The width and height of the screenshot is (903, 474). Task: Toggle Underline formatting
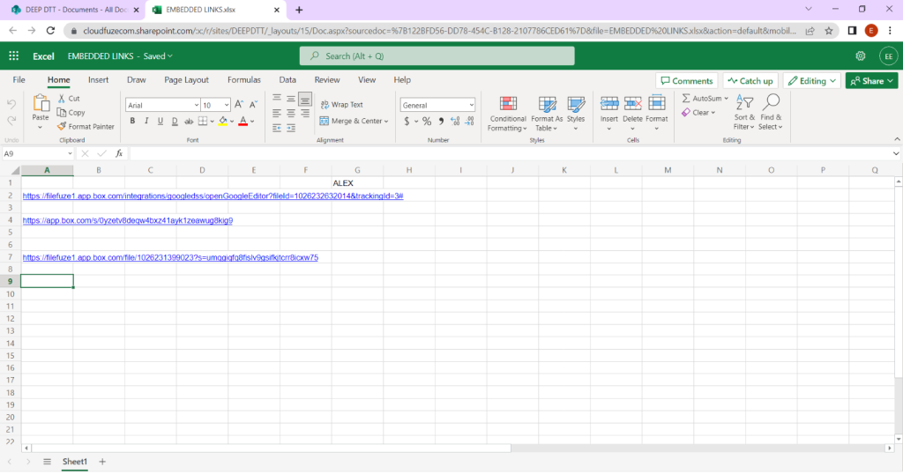click(x=160, y=122)
